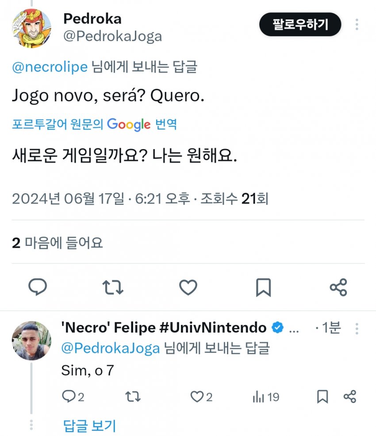Share Necro Felipe's reply
Viewport: 376px width, 436px height.
350,397
